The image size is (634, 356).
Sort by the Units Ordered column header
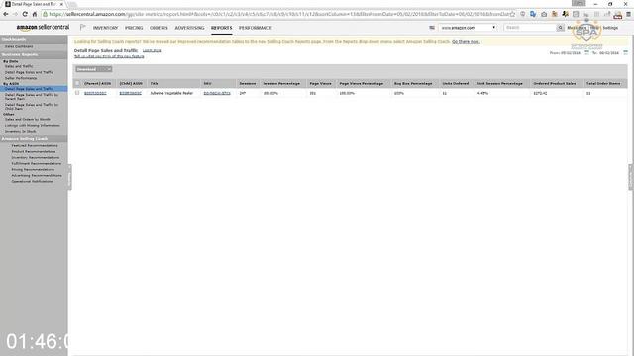click(456, 83)
